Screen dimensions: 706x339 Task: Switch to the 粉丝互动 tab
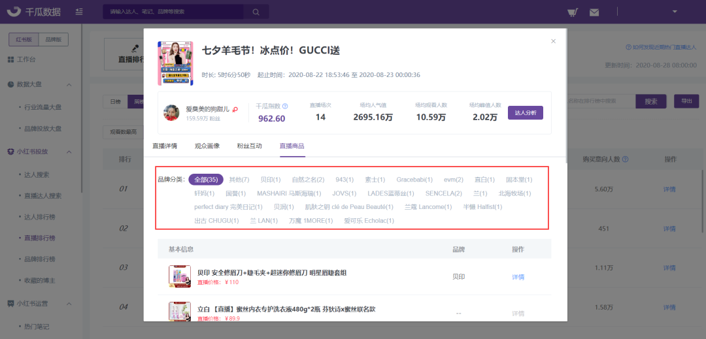pos(250,146)
